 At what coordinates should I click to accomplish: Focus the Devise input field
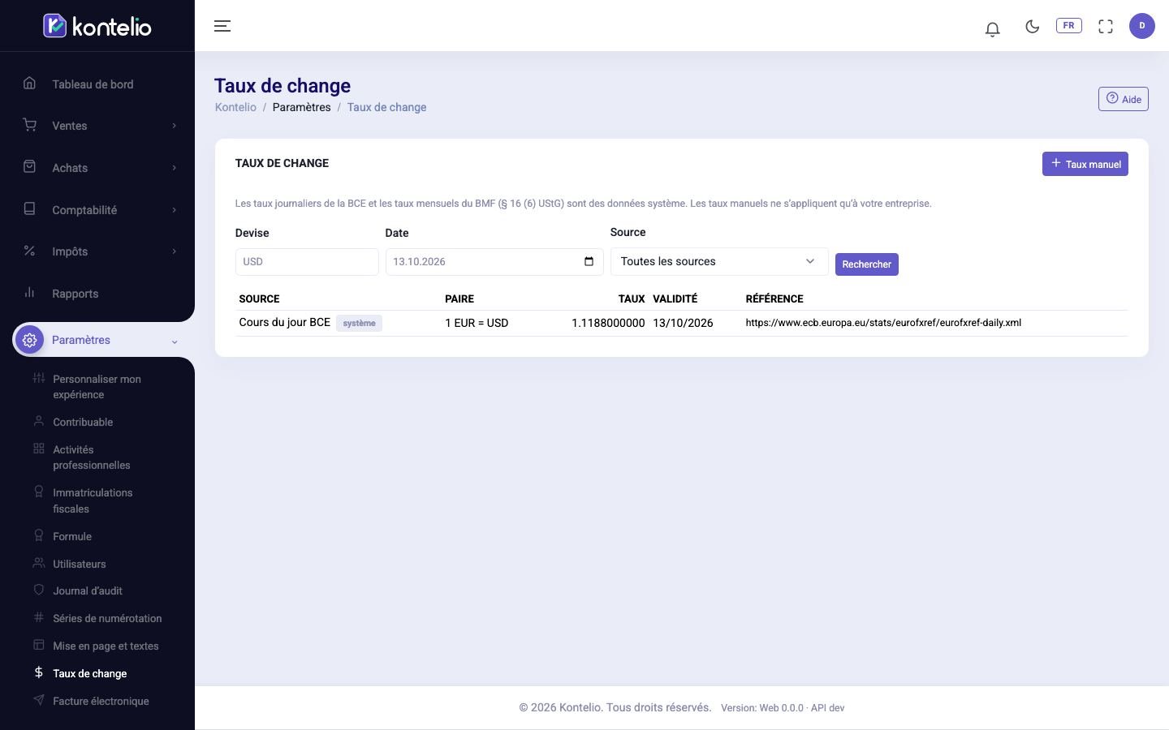coord(307,262)
